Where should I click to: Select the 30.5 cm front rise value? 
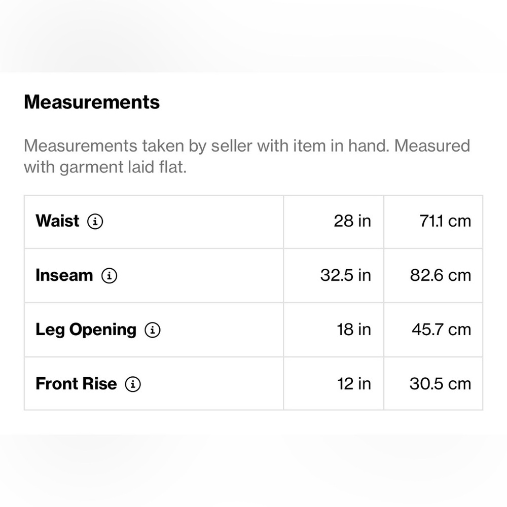pos(440,384)
